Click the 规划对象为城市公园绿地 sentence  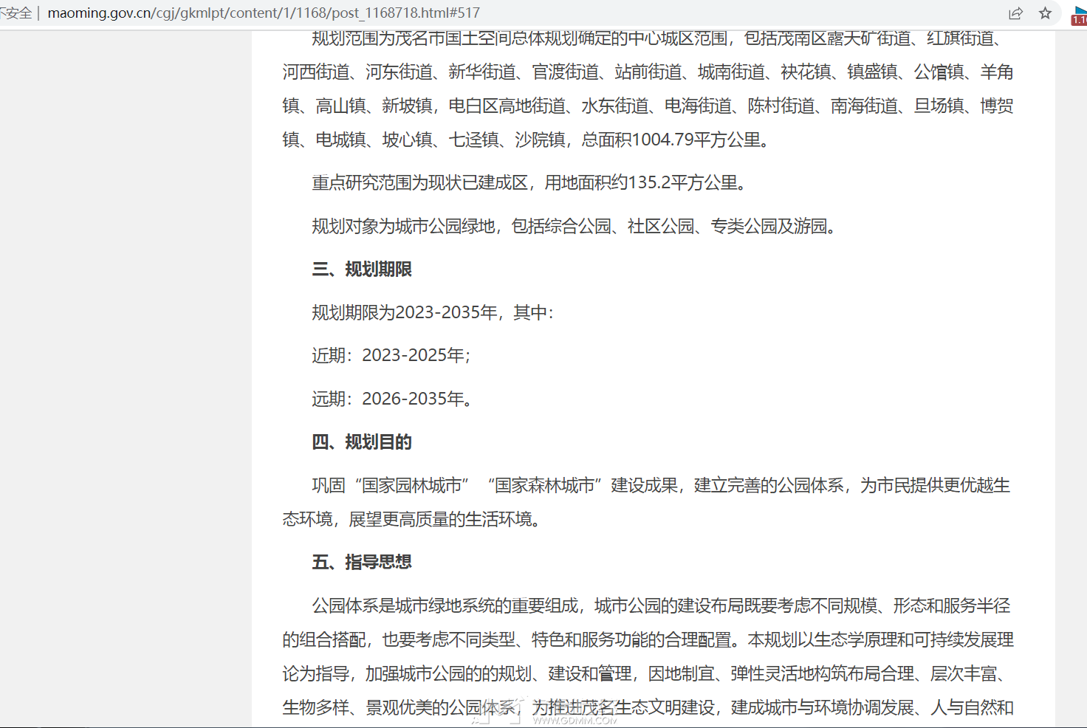pos(573,227)
